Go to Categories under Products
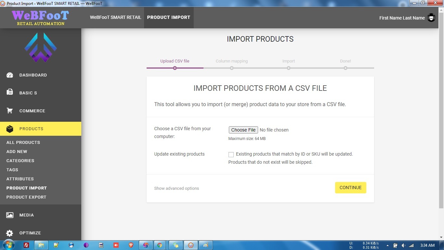This screenshot has height=250, width=444. tap(20, 161)
